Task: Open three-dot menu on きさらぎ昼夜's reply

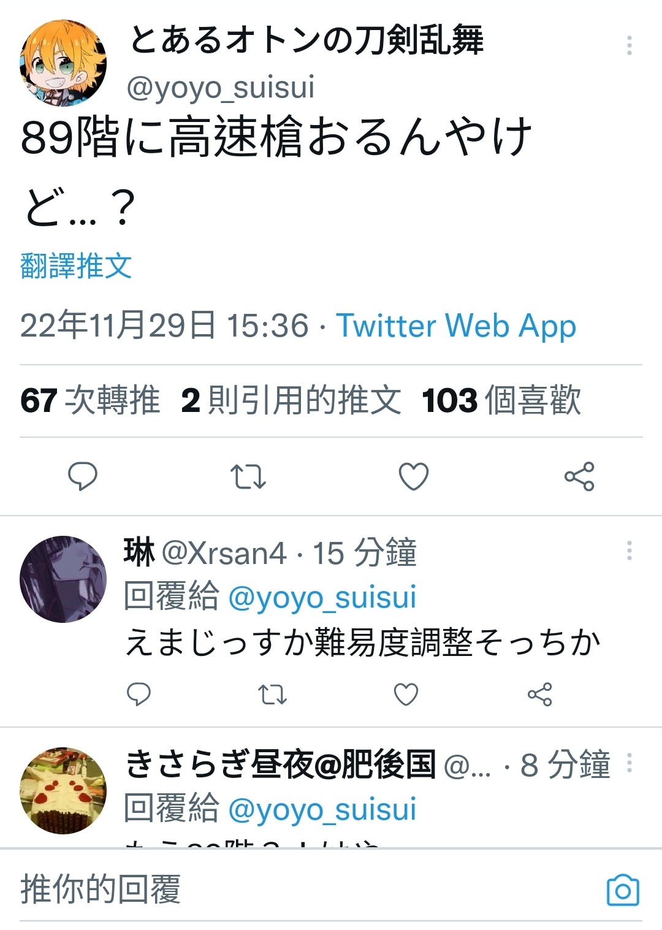Action: [x=629, y=762]
